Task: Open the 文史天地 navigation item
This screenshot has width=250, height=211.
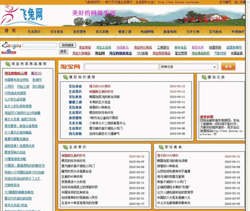Action: (x=193, y=32)
